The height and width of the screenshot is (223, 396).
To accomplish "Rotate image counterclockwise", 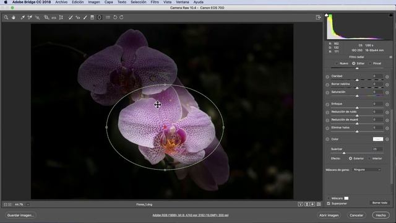I will [115, 17].
